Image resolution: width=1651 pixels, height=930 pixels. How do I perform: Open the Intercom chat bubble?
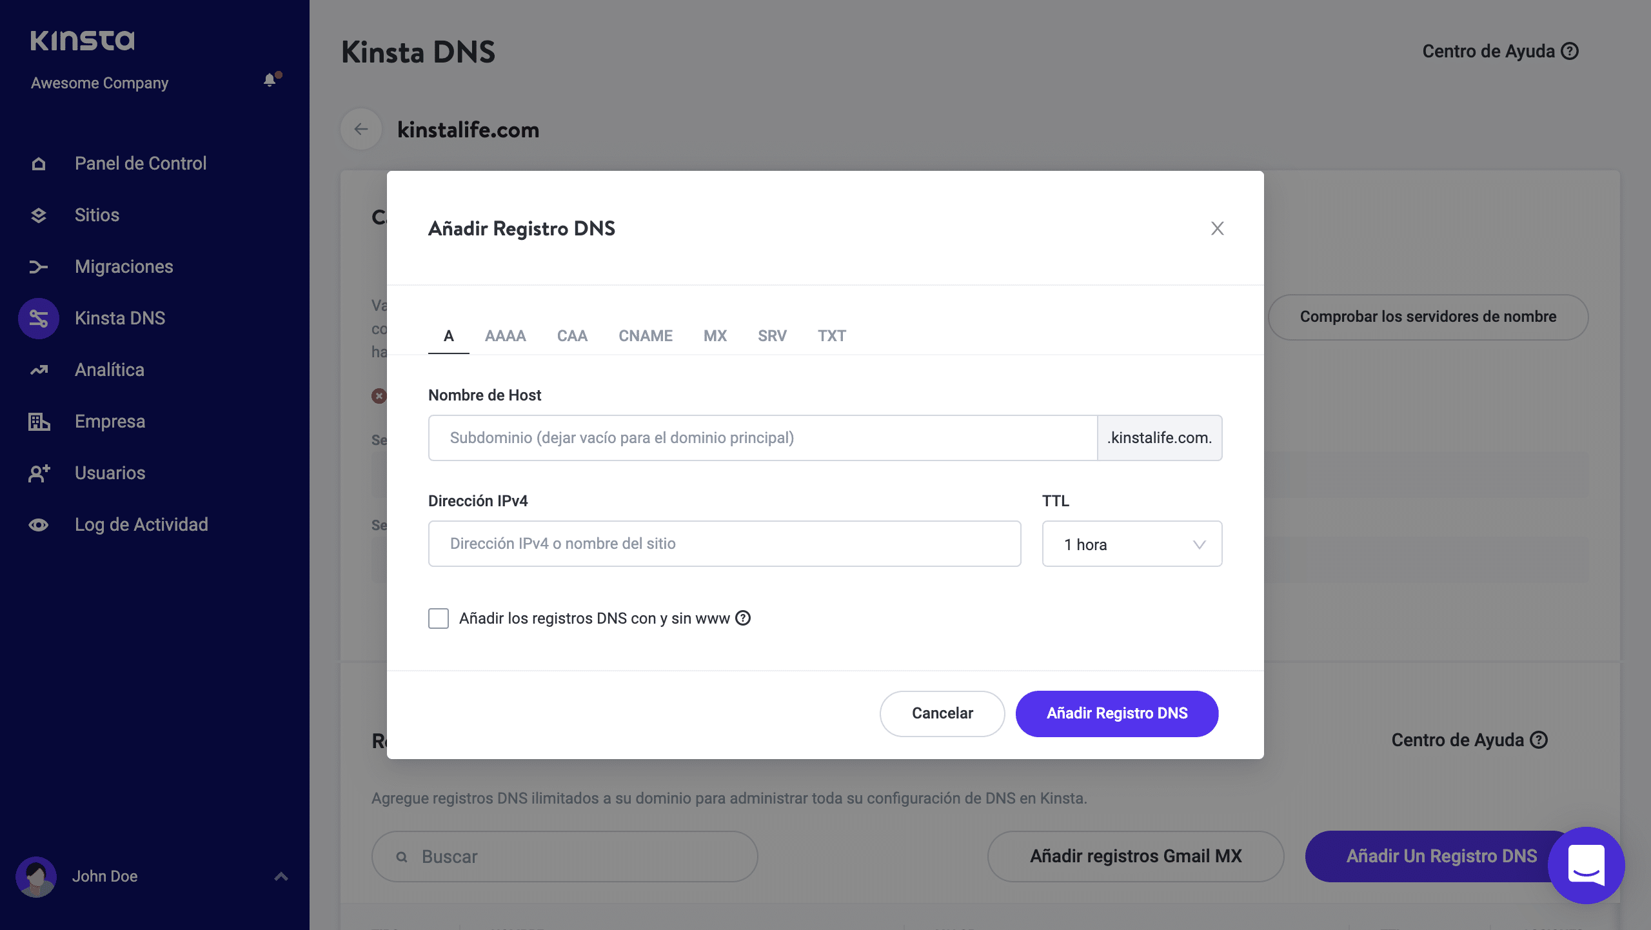(x=1586, y=865)
